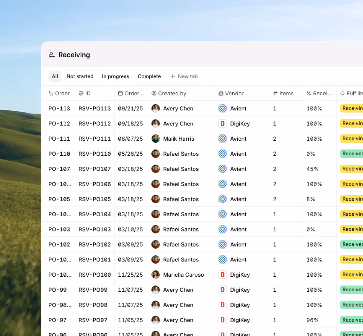
Task: Click the Items column header label
Action: coord(287,93)
